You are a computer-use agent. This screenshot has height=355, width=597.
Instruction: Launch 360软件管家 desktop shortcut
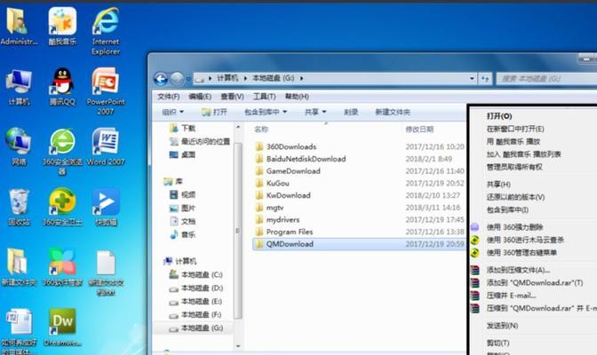(x=62, y=268)
